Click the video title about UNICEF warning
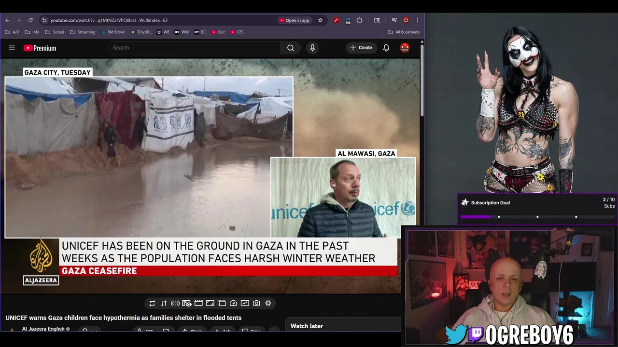Screen dimensions: 618x347 (124, 318)
